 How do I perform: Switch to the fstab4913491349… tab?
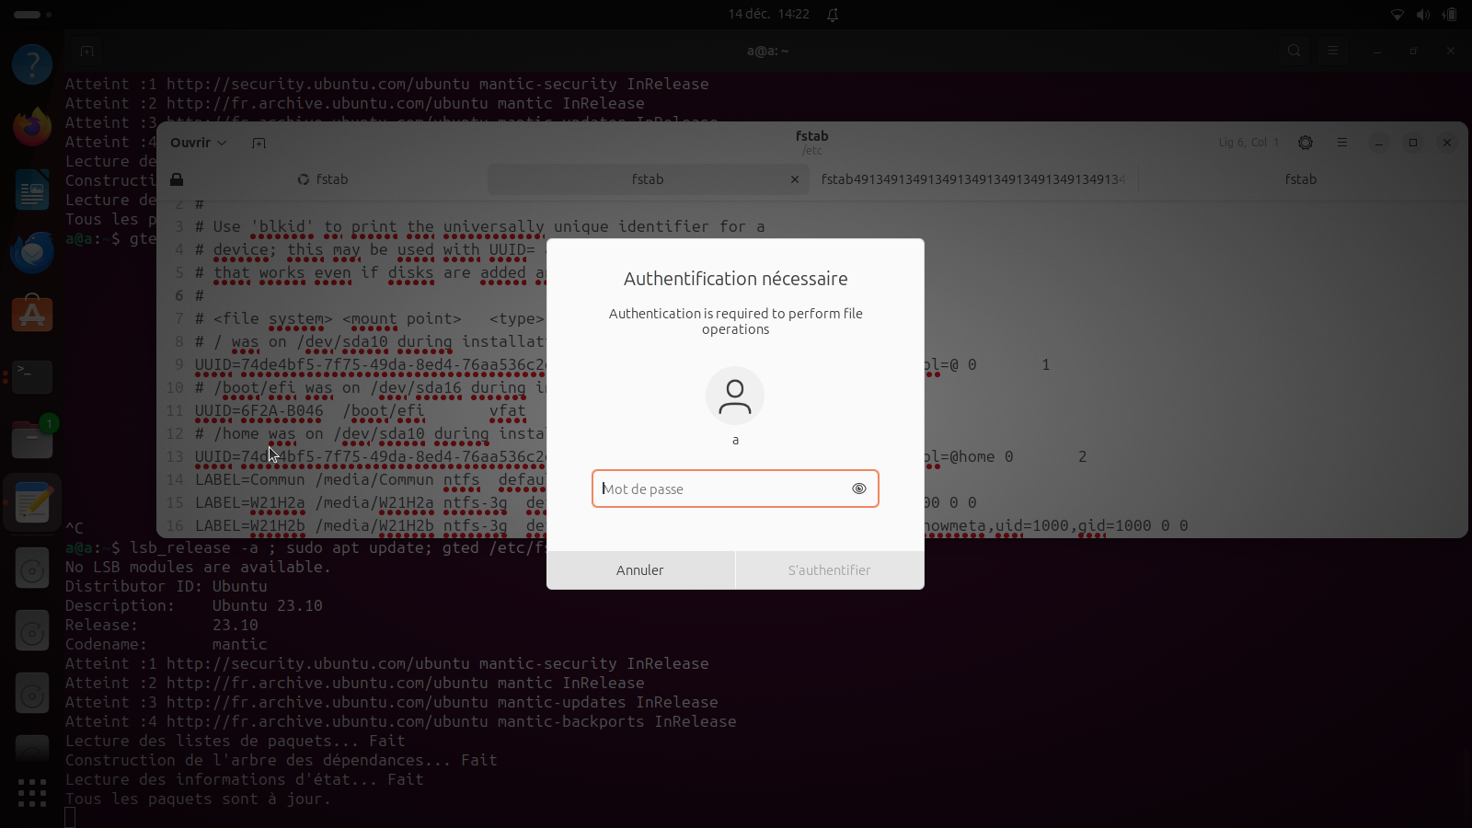pos(973,179)
